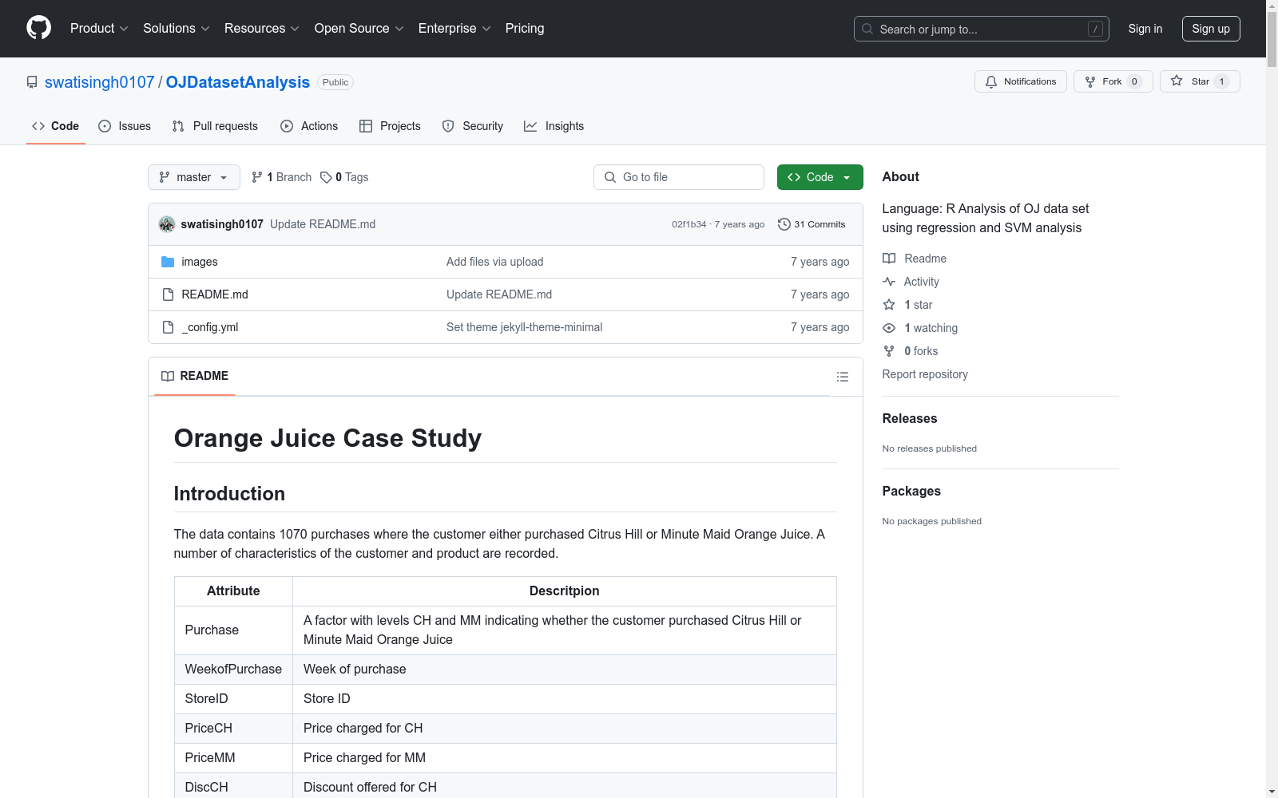Select the README tab heading
Screen dimensions: 1278x798
coord(195,376)
